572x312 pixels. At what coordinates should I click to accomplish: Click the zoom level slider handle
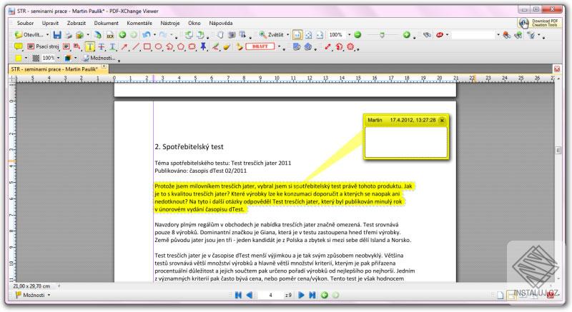coord(382,35)
